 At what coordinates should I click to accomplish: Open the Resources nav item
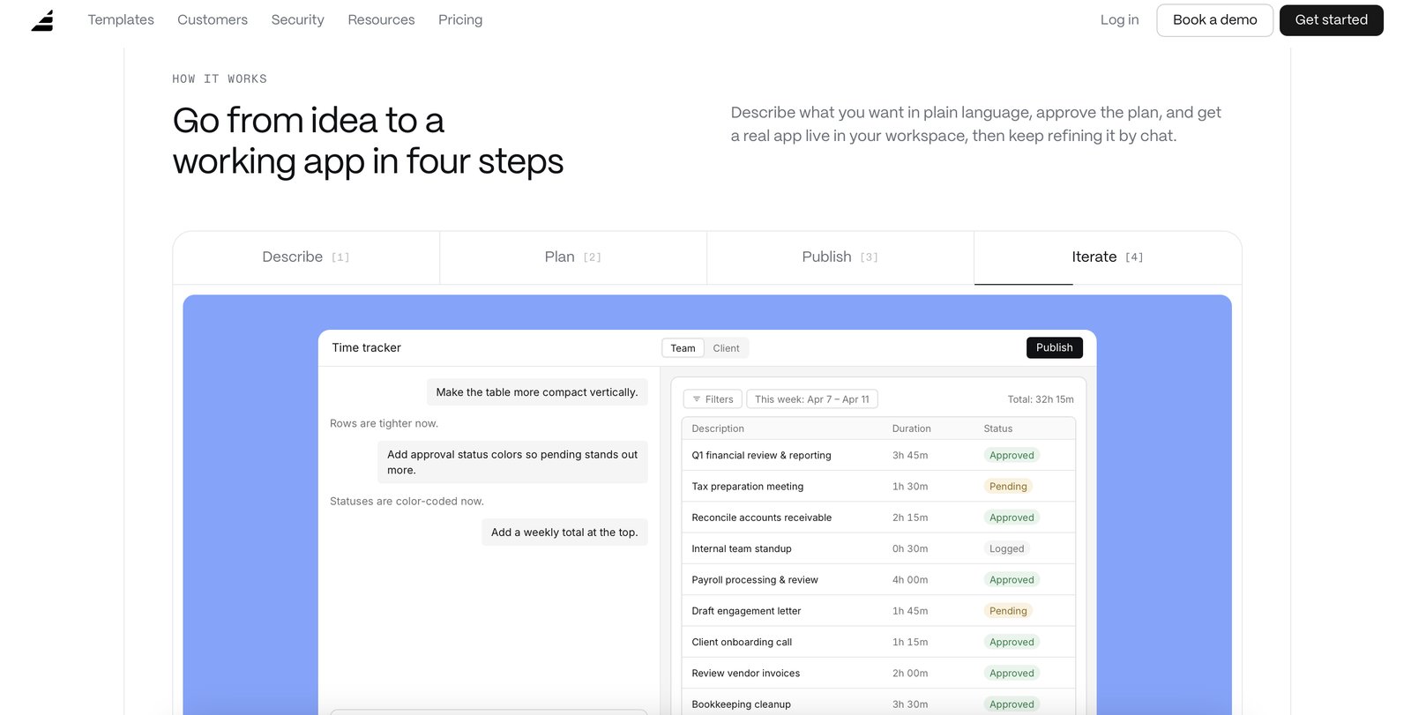(381, 19)
